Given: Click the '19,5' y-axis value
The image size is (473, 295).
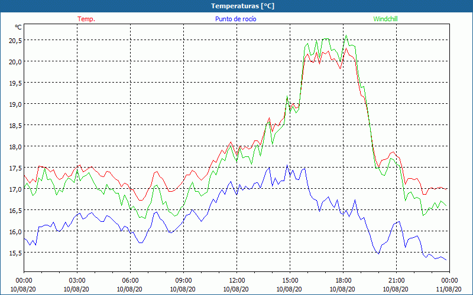Looking at the screenshot, I should 15,83.
